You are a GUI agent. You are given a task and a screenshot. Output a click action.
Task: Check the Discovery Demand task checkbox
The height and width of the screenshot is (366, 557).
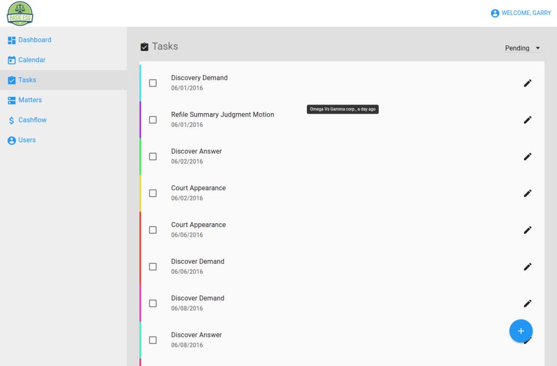[x=153, y=83]
